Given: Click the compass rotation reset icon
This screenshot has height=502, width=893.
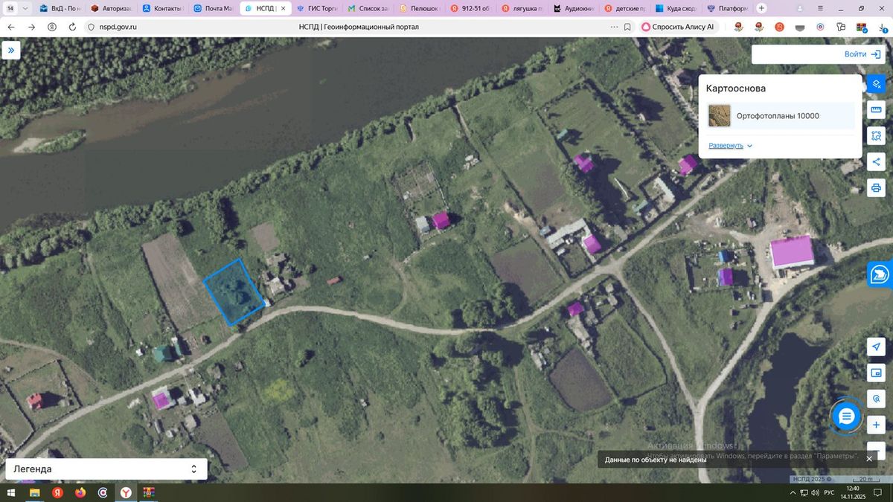Looking at the screenshot, I should coord(876,399).
